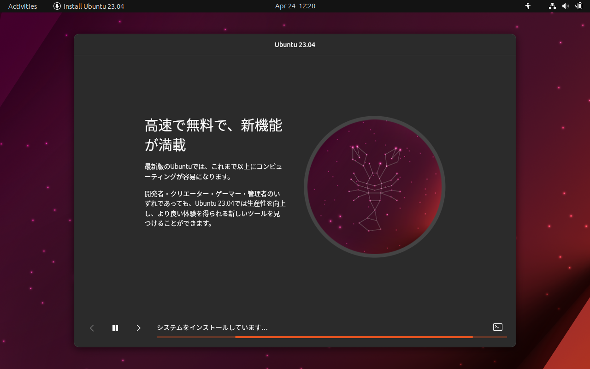Open the installer terminal log icon
Viewport: 590px width, 369px height.
click(x=498, y=327)
